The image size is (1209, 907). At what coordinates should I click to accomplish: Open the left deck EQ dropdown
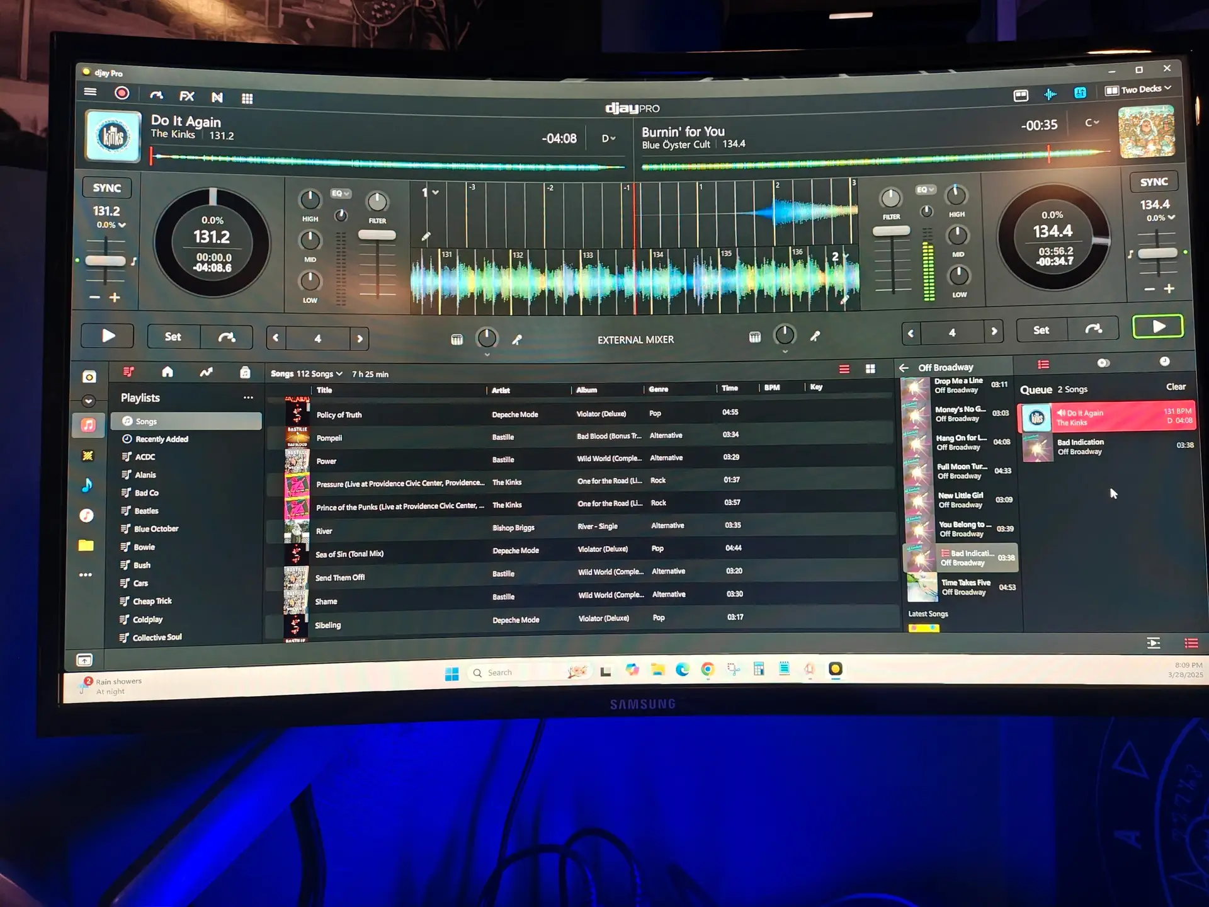coord(341,193)
